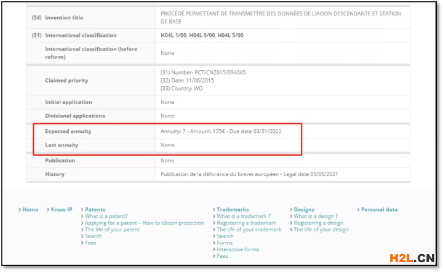Screen dimensions: 443x272
Task: Click 'What is a patent?' link
Action: pos(106,217)
